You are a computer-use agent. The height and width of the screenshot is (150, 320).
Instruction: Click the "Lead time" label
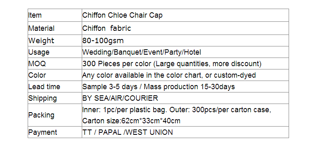(44, 87)
